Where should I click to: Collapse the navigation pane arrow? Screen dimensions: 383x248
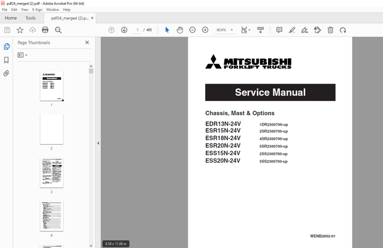pyautogui.click(x=98, y=143)
